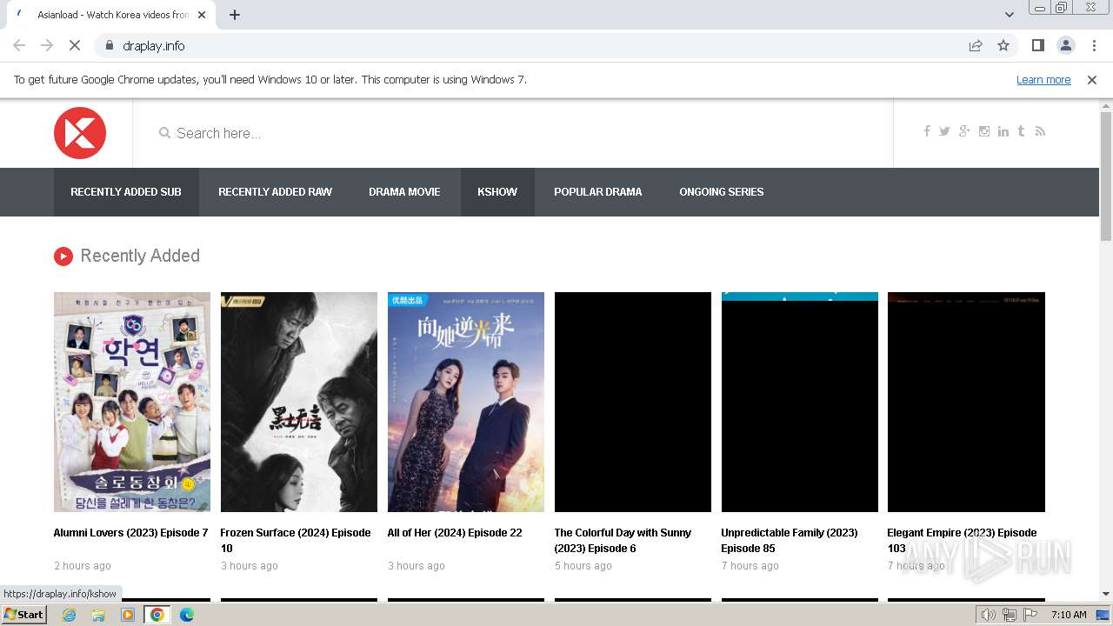This screenshot has width=1113, height=626.
Task: Click the volume icon in system tray
Action: point(988,615)
